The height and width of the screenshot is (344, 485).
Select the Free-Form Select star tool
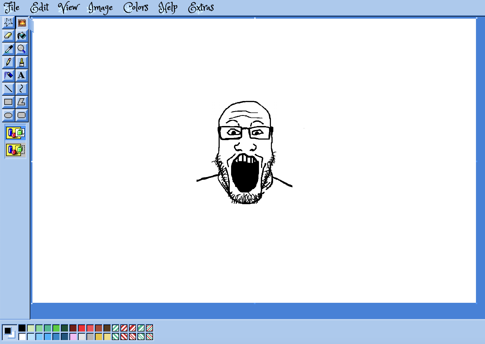pyautogui.click(x=8, y=23)
